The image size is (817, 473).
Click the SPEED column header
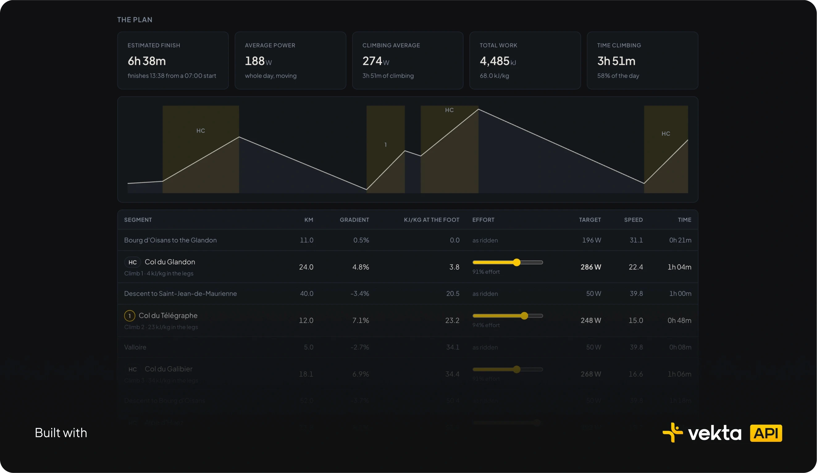click(x=633, y=220)
